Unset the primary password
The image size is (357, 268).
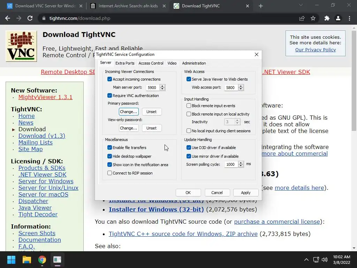[x=151, y=112]
